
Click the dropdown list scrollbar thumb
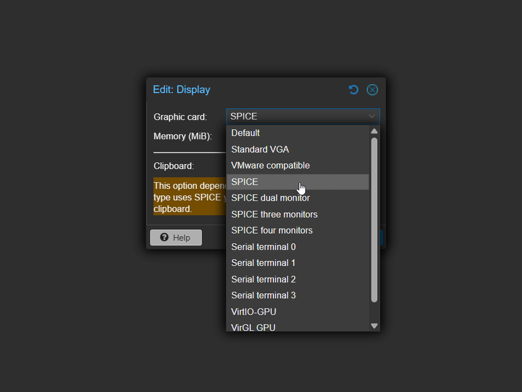(x=374, y=220)
